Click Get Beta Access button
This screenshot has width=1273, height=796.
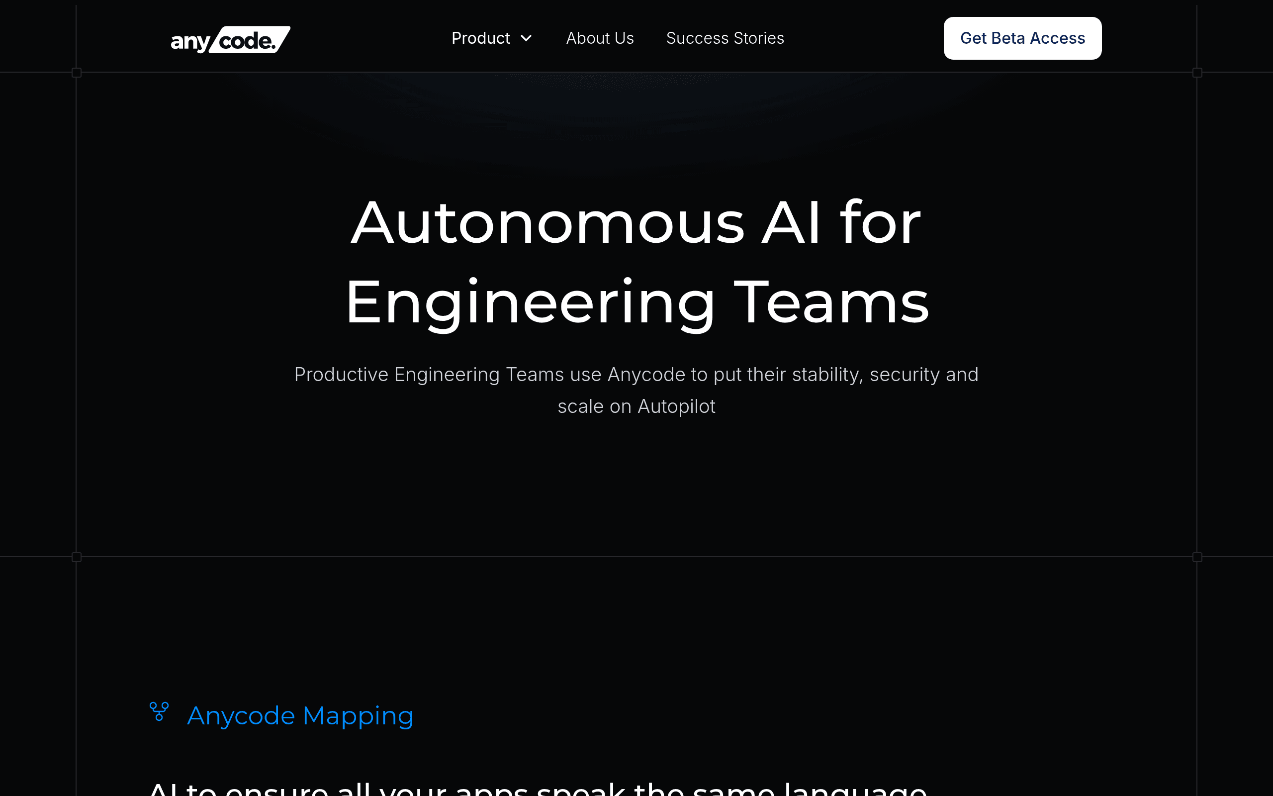[1022, 38]
